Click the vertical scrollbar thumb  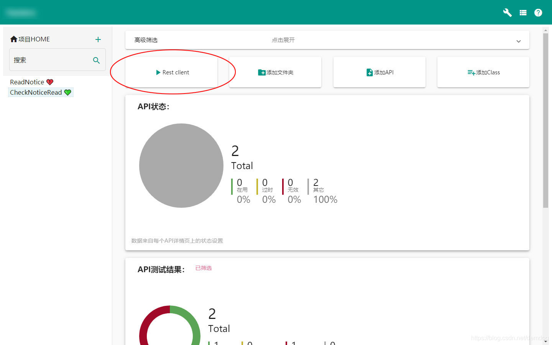(x=545, y=121)
